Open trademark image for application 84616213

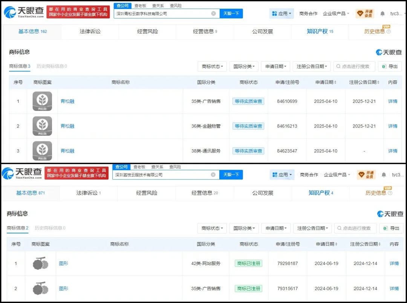[x=42, y=126]
